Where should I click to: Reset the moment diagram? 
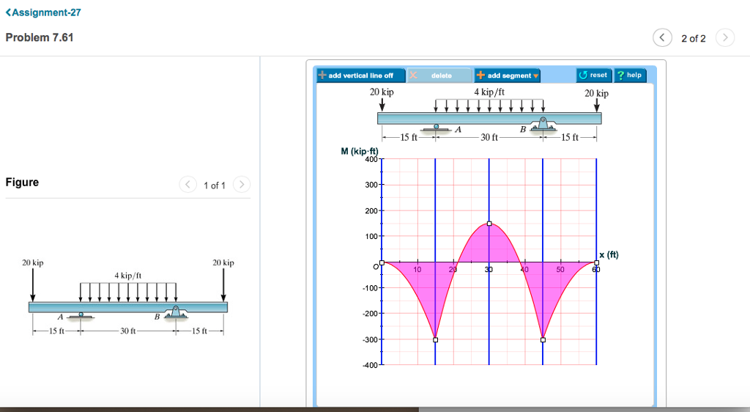593,75
